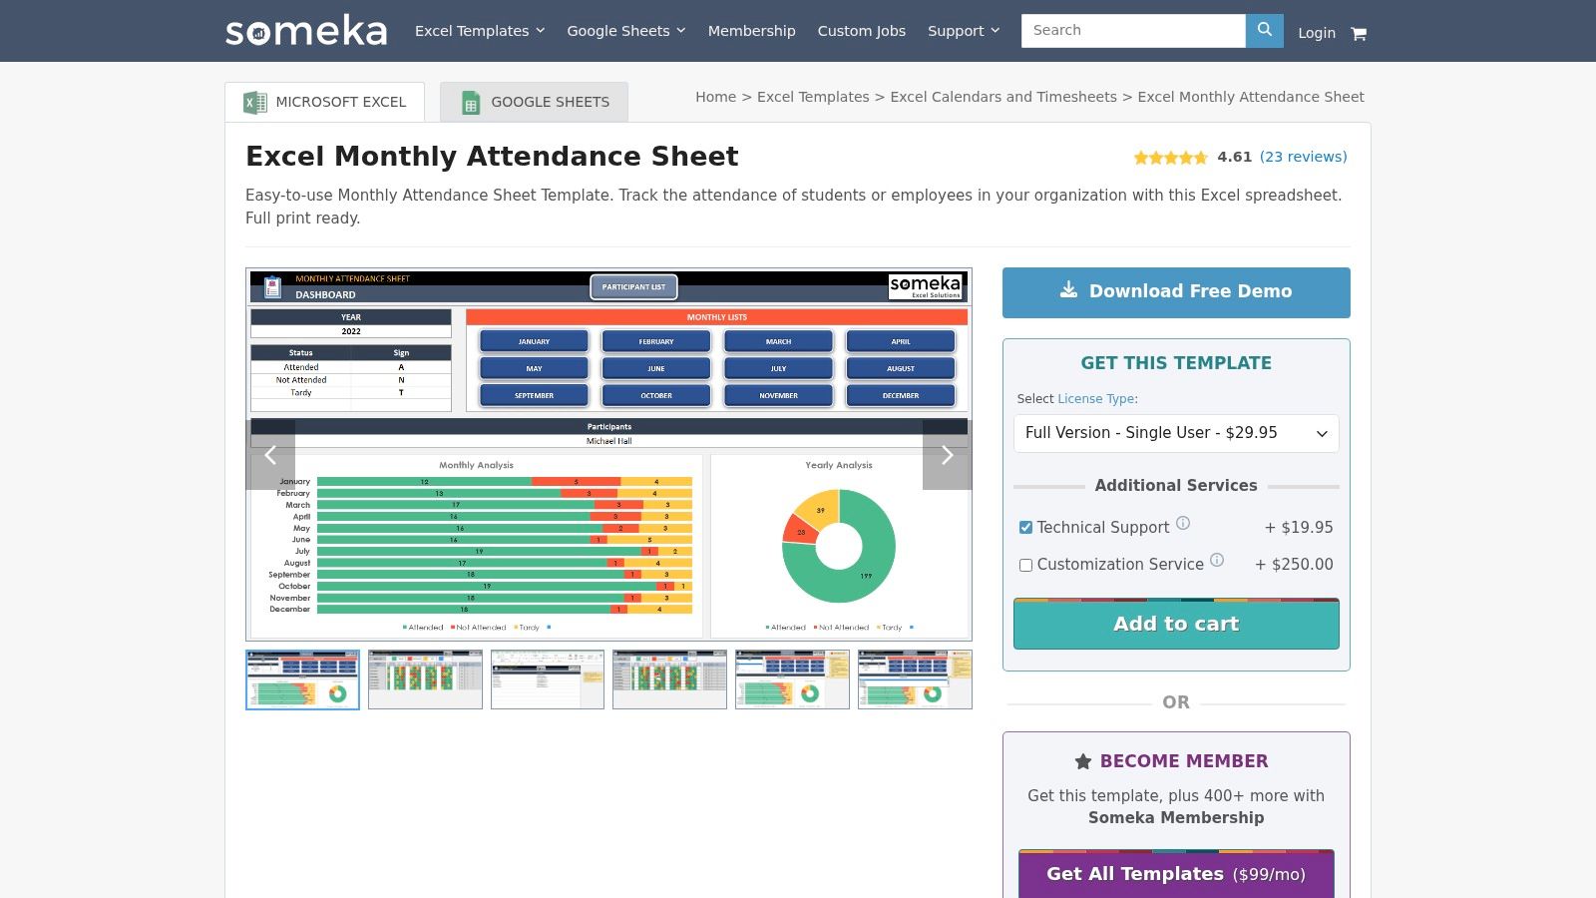1596x898 pixels.
Task: Open the shopping cart icon
Action: pyautogui.click(x=1359, y=33)
